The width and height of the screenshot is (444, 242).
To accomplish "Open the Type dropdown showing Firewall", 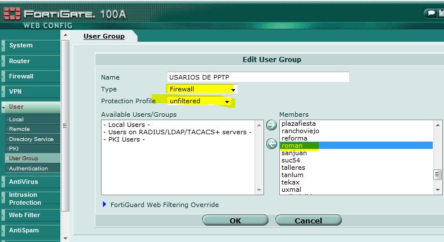I will pos(201,89).
